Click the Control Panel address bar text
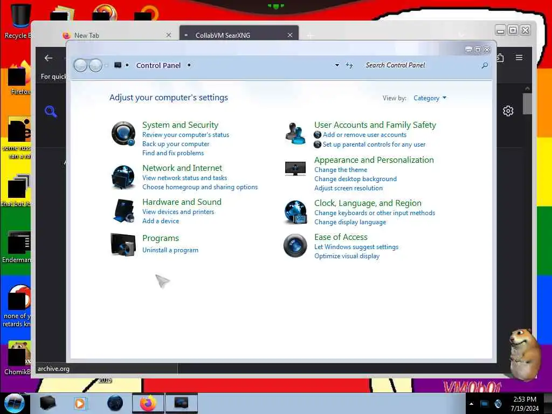Screen dimensions: 552x414 pos(158,65)
